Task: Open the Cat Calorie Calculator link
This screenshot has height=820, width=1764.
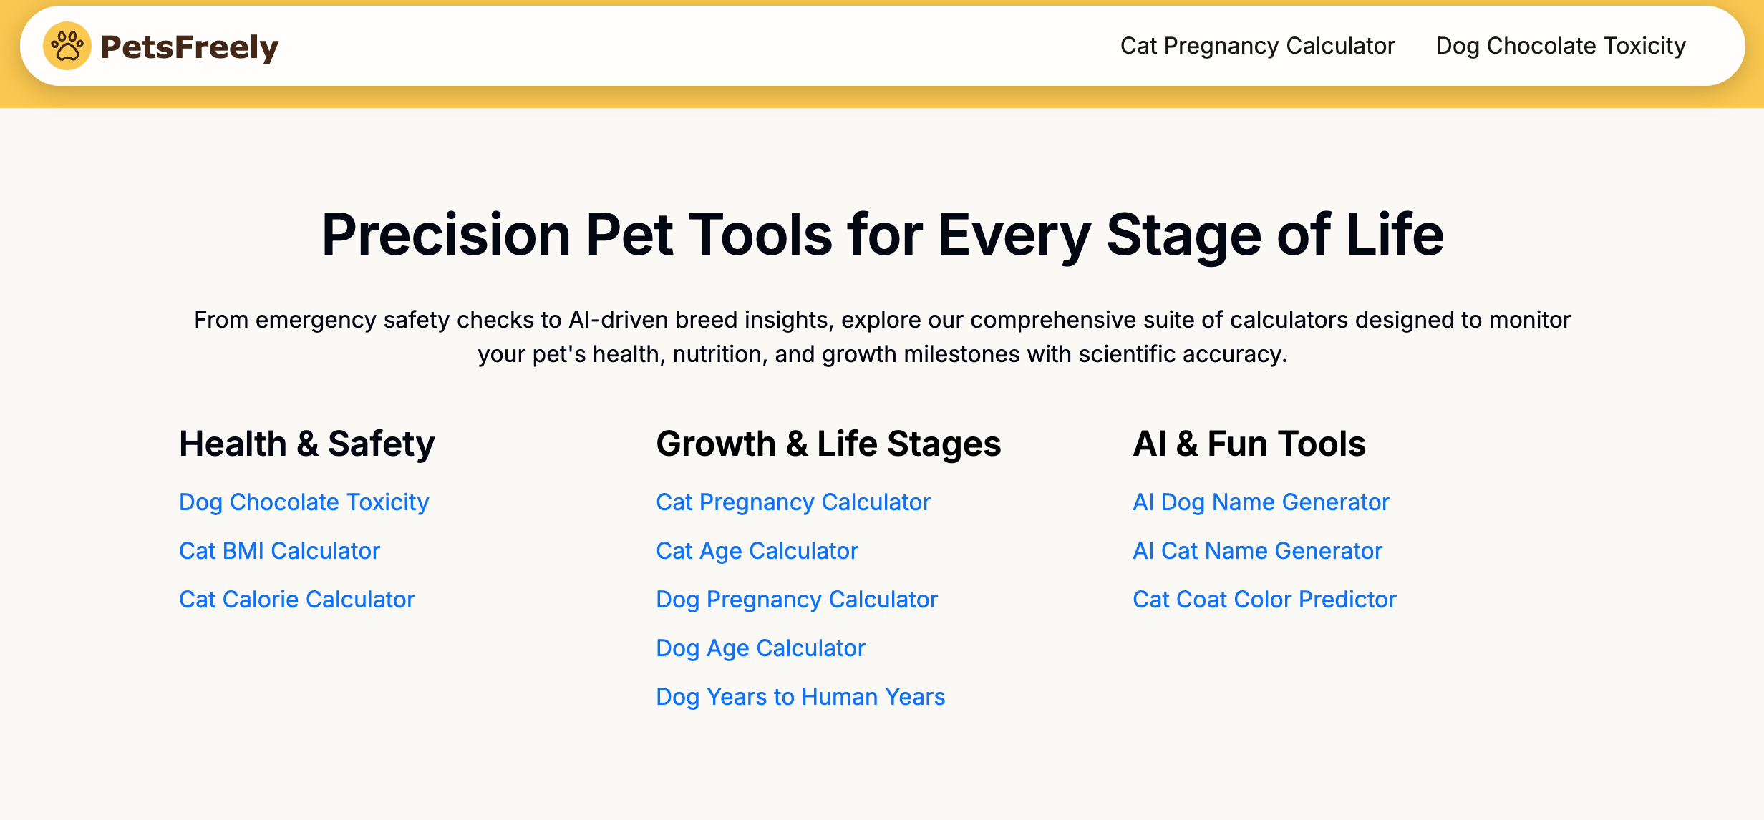Action: pos(296,599)
